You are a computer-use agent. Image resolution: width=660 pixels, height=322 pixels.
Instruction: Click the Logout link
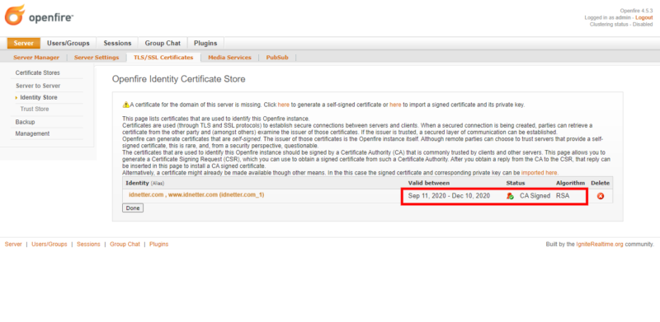(x=644, y=17)
